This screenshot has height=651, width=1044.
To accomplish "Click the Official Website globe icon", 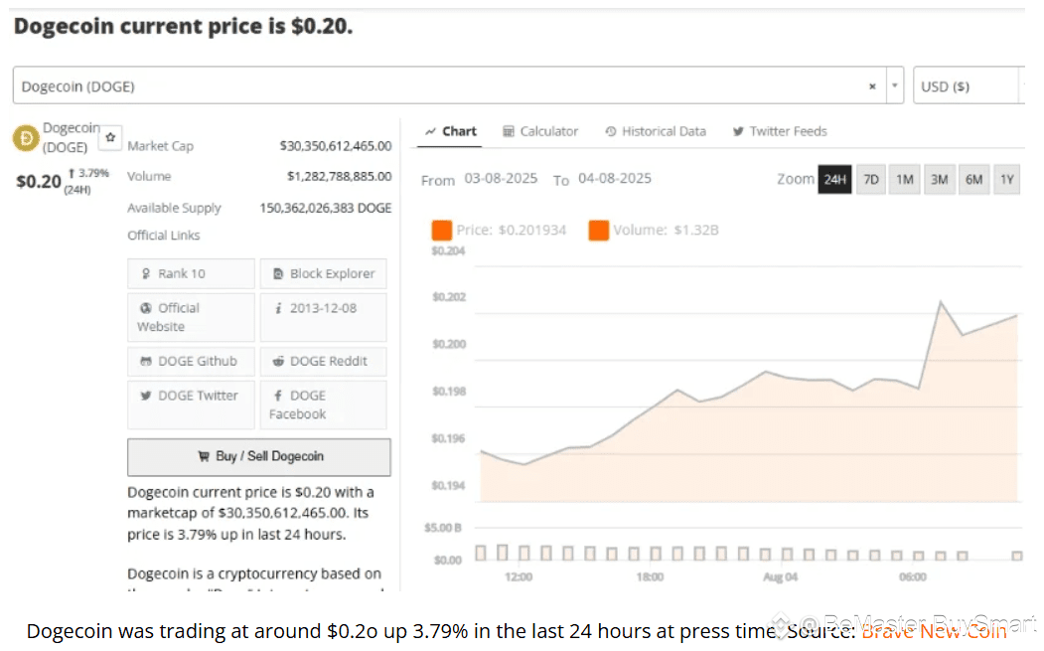I will point(146,308).
